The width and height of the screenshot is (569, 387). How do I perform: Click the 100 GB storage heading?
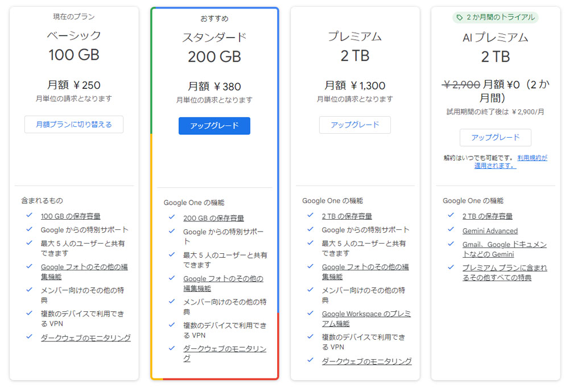(x=73, y=55)
